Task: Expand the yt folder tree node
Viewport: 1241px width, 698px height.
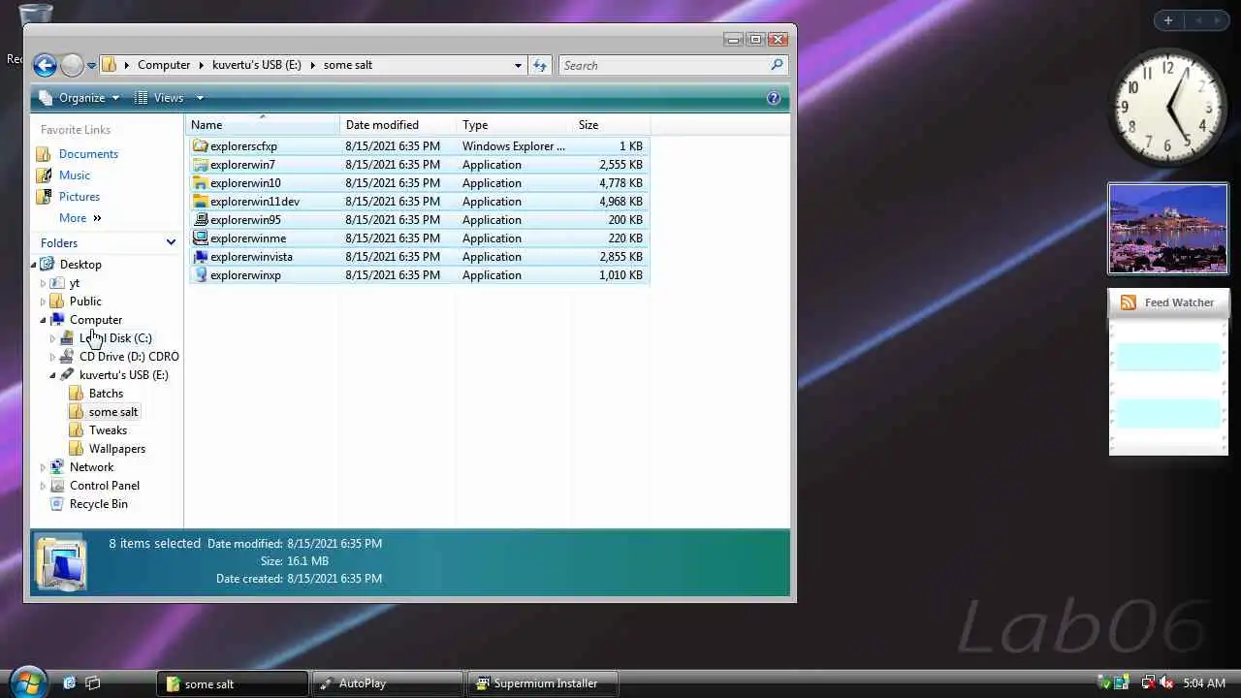Action: click(x=43, y=283)
